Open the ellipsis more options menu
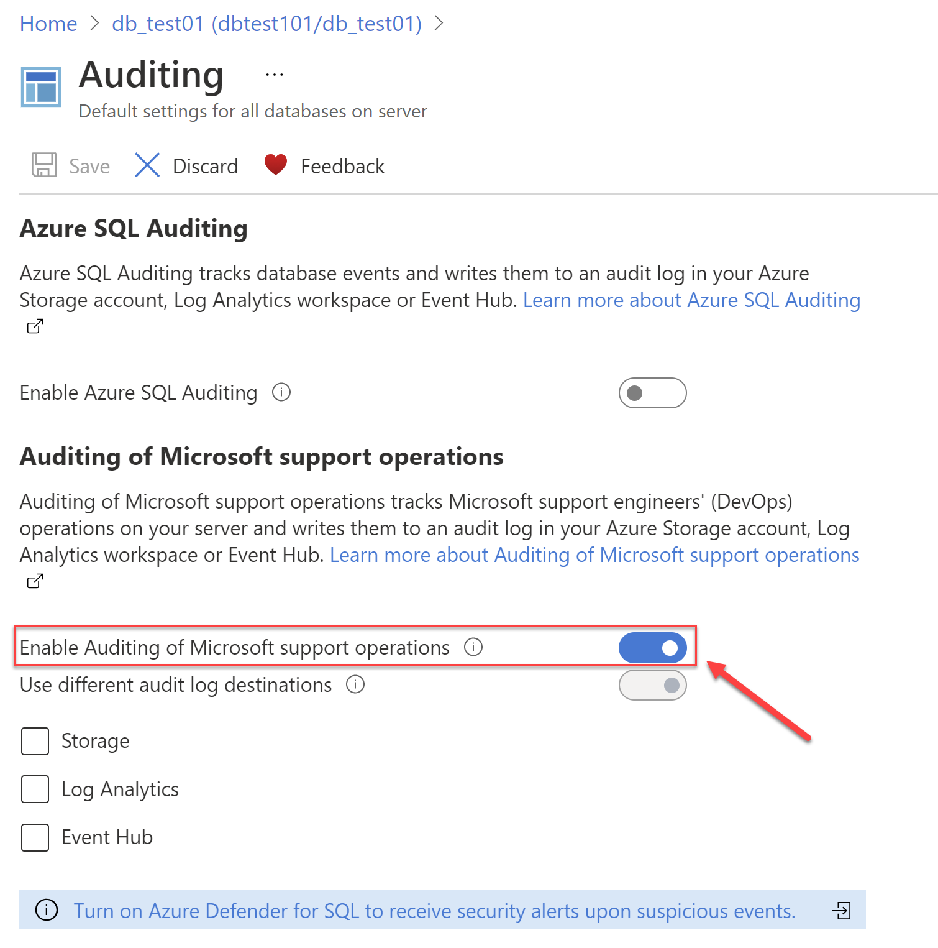Image resolution: width=938 pixels, height=948 pixels. pyautogui.click(x=275, y=75)
